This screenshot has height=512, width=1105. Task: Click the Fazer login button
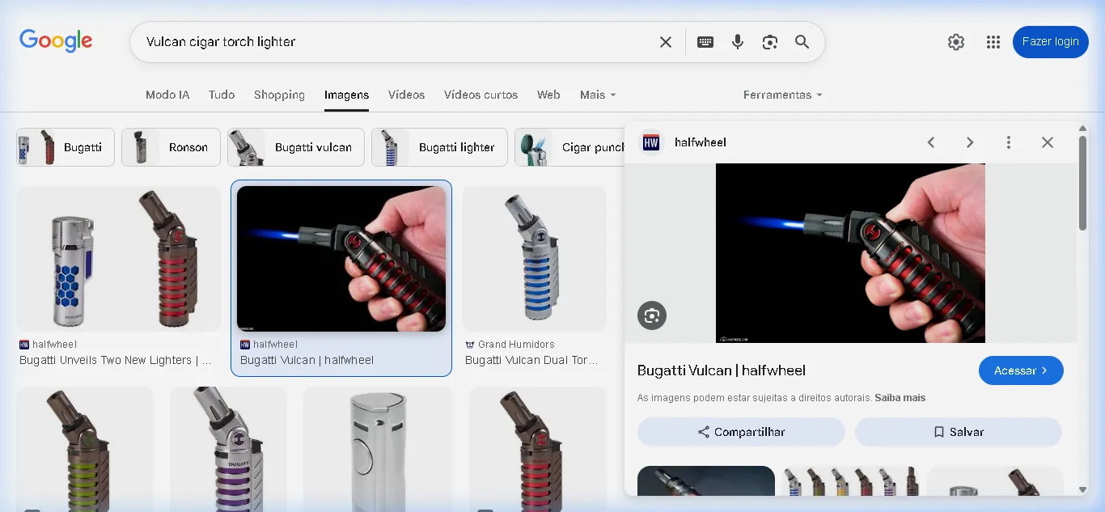click(1050, 42)
